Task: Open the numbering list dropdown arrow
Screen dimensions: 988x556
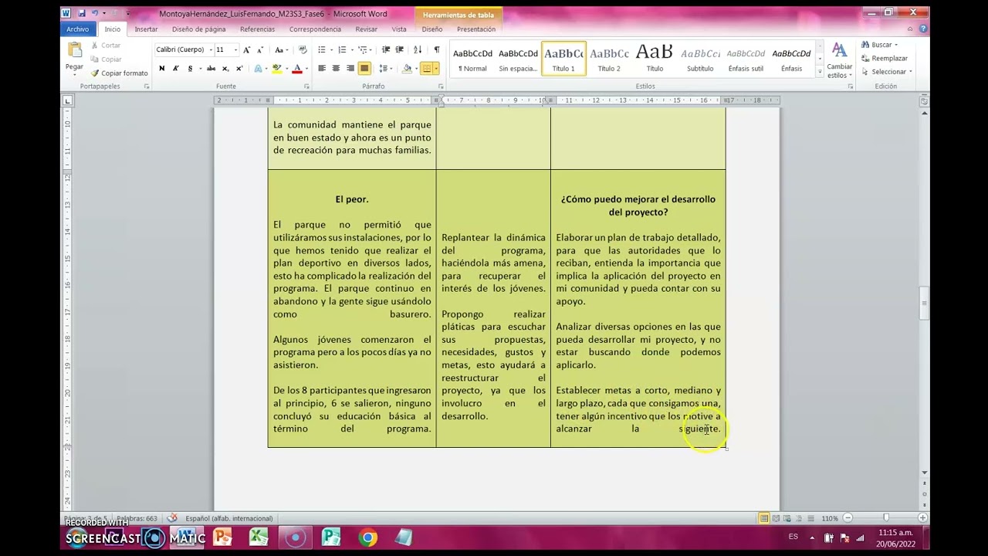Action: tap(351, 49)
